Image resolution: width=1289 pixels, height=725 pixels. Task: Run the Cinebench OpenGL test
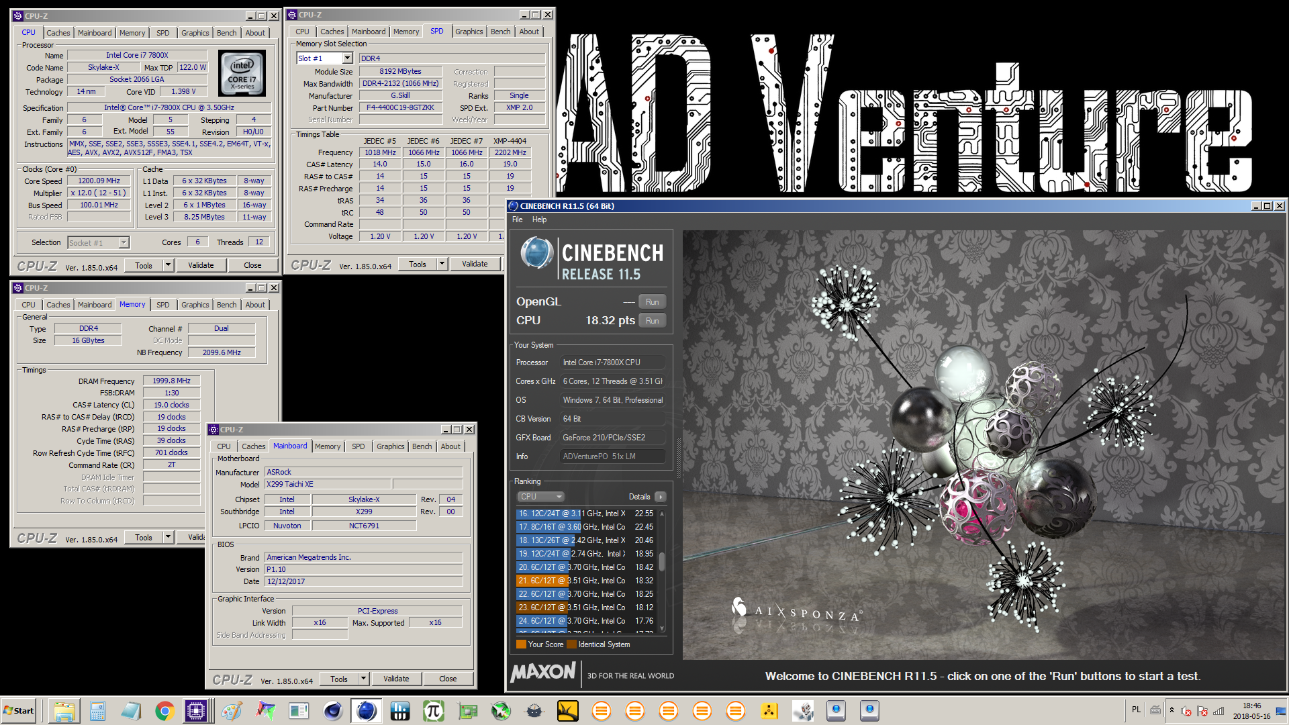coord(652,302)
